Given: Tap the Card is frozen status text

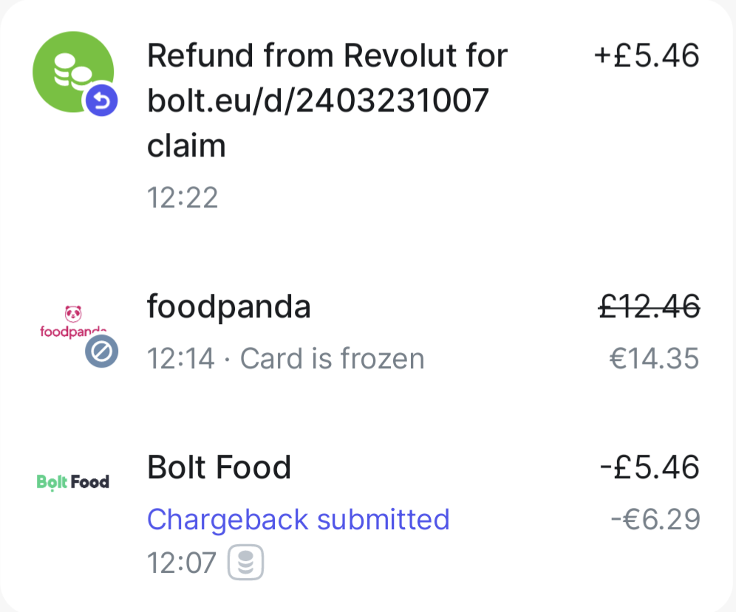Looking at the screenshot, I should [x=333, y=359].
